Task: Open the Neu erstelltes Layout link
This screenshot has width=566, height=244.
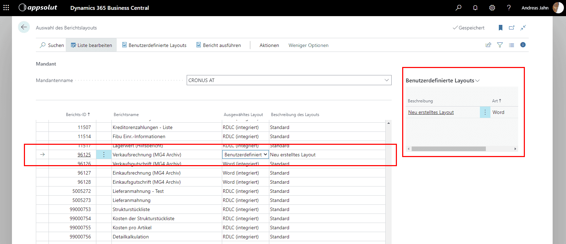Action: point(431,112)
